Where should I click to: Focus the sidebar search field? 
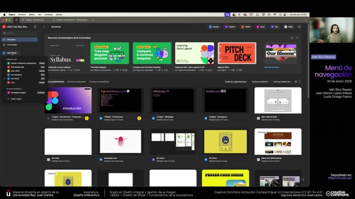click(x=19, y=33)
